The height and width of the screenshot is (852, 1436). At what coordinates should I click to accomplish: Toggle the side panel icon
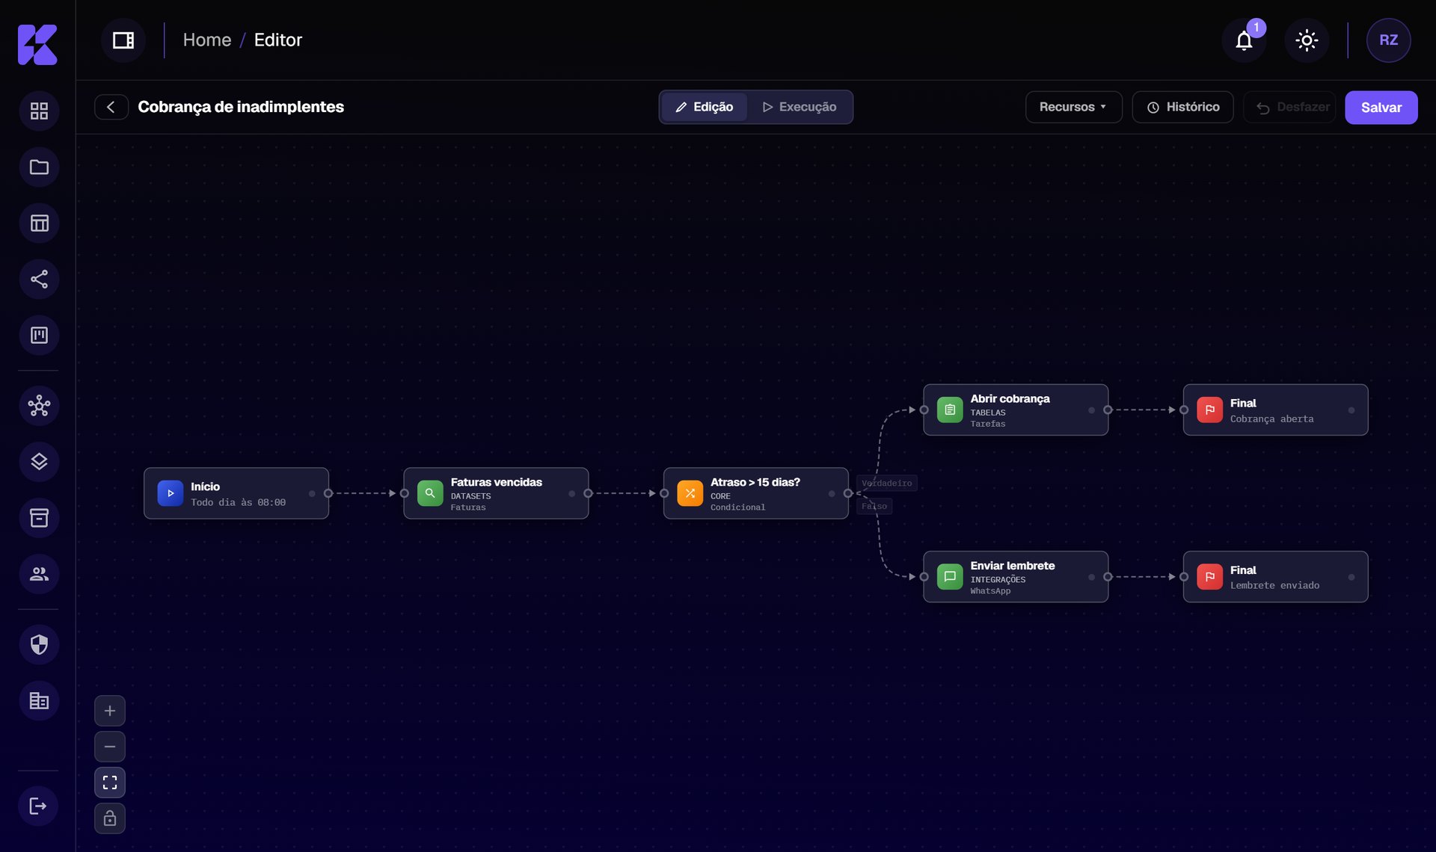123,40
